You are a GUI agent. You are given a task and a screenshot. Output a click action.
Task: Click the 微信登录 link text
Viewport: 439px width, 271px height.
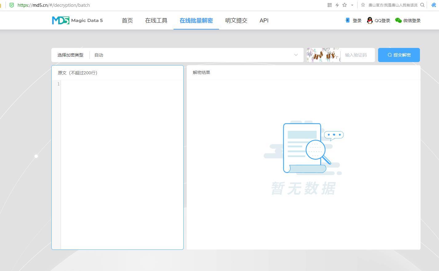tap(412, 21)
